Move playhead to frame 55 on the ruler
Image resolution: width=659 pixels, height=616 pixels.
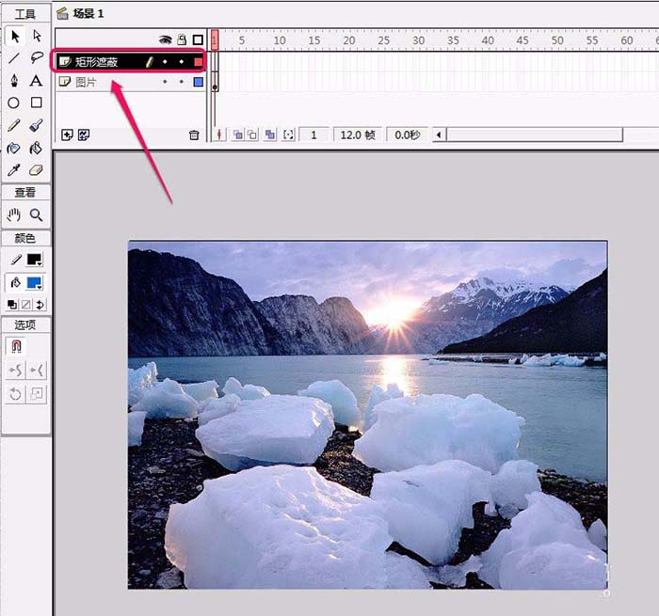[x=592, y=40]
